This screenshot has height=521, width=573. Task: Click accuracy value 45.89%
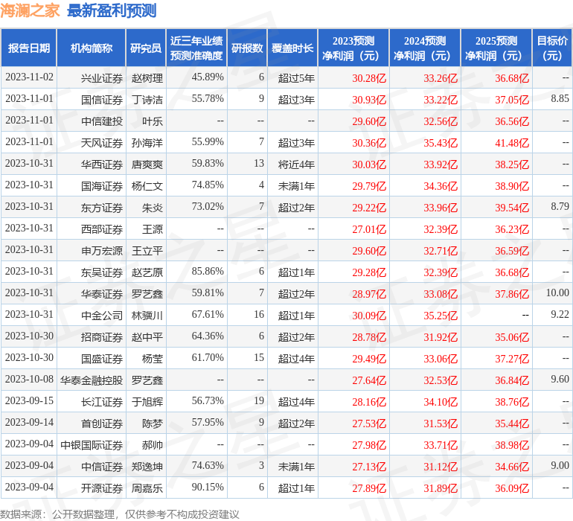click(208, 77)
